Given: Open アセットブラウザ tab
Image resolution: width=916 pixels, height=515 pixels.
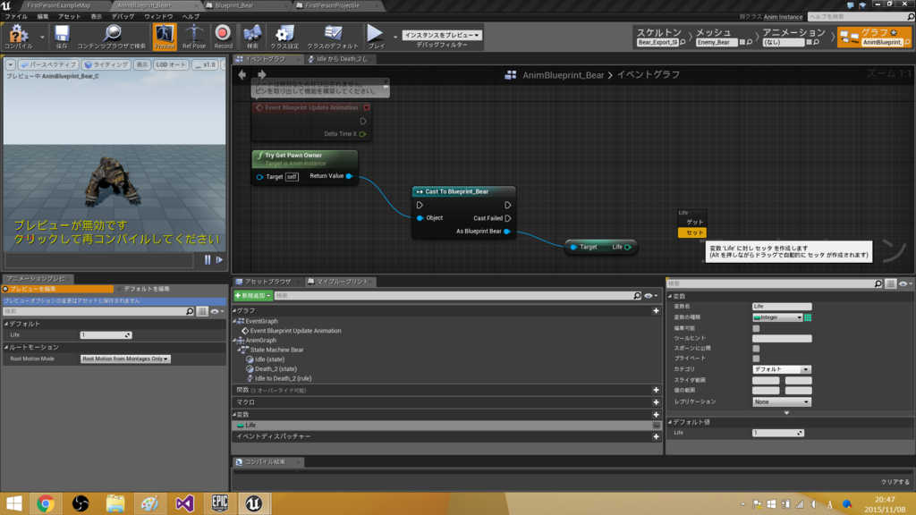Looking at the screenshot, I should (267, 282).
